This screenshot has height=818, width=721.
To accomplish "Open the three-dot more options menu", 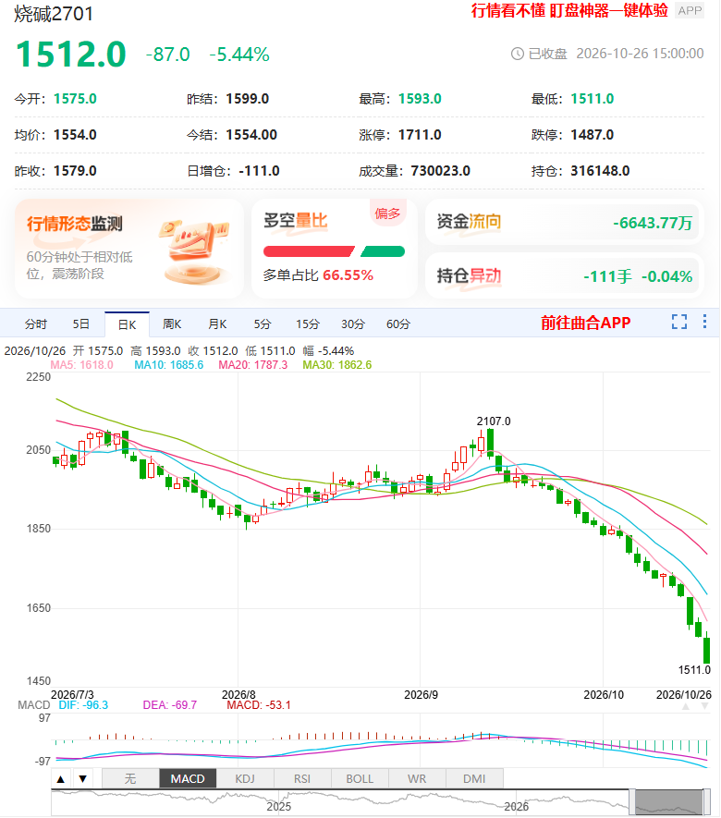I will point(704,322).
